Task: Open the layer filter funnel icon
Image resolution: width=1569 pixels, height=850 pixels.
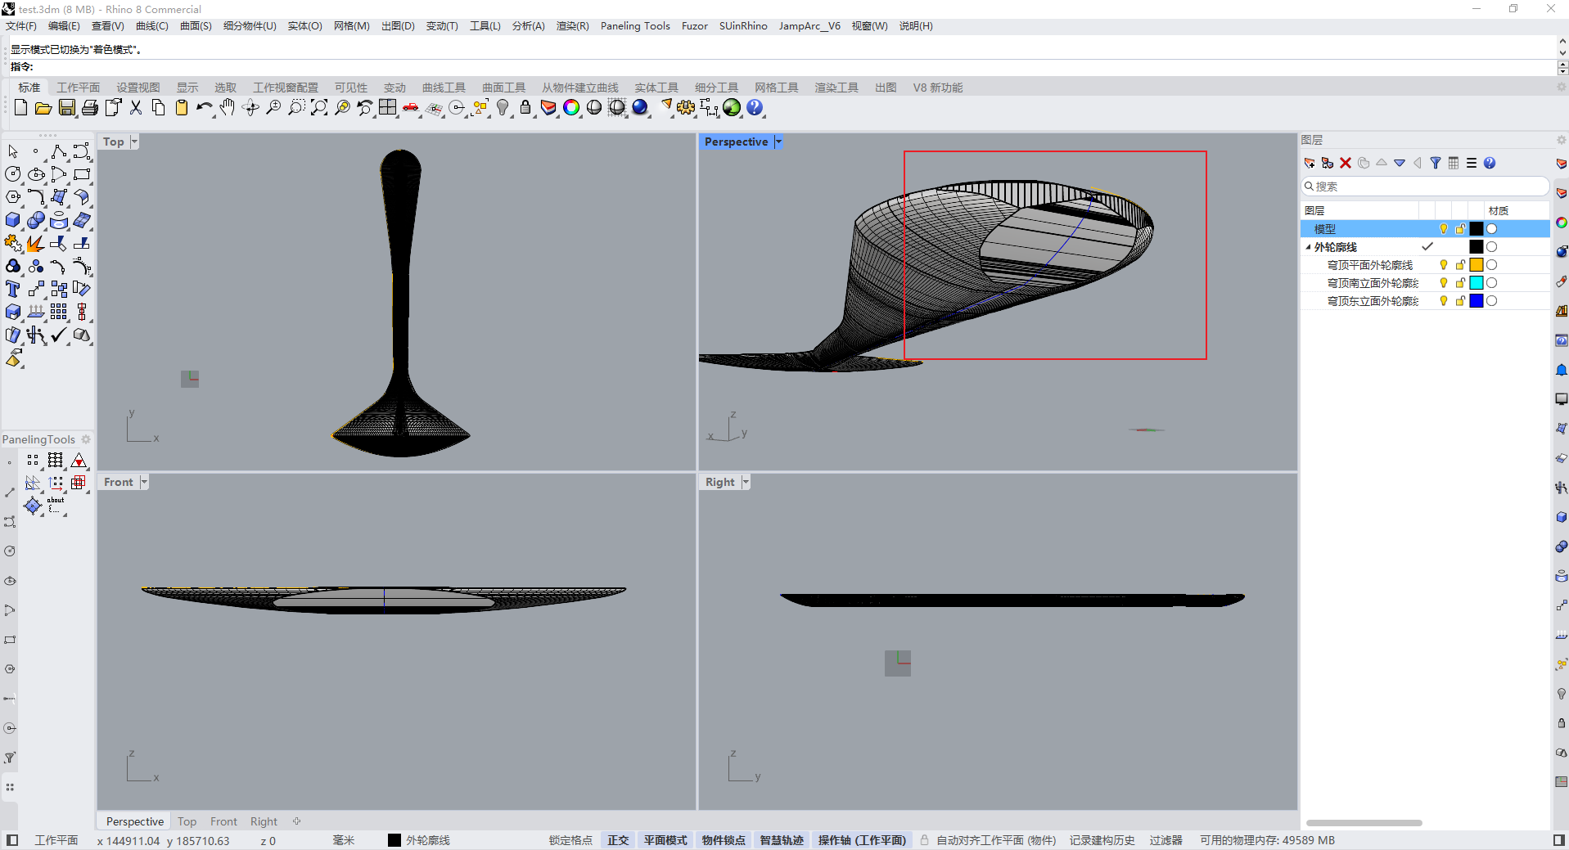Action: click(x=1436, y=164)
